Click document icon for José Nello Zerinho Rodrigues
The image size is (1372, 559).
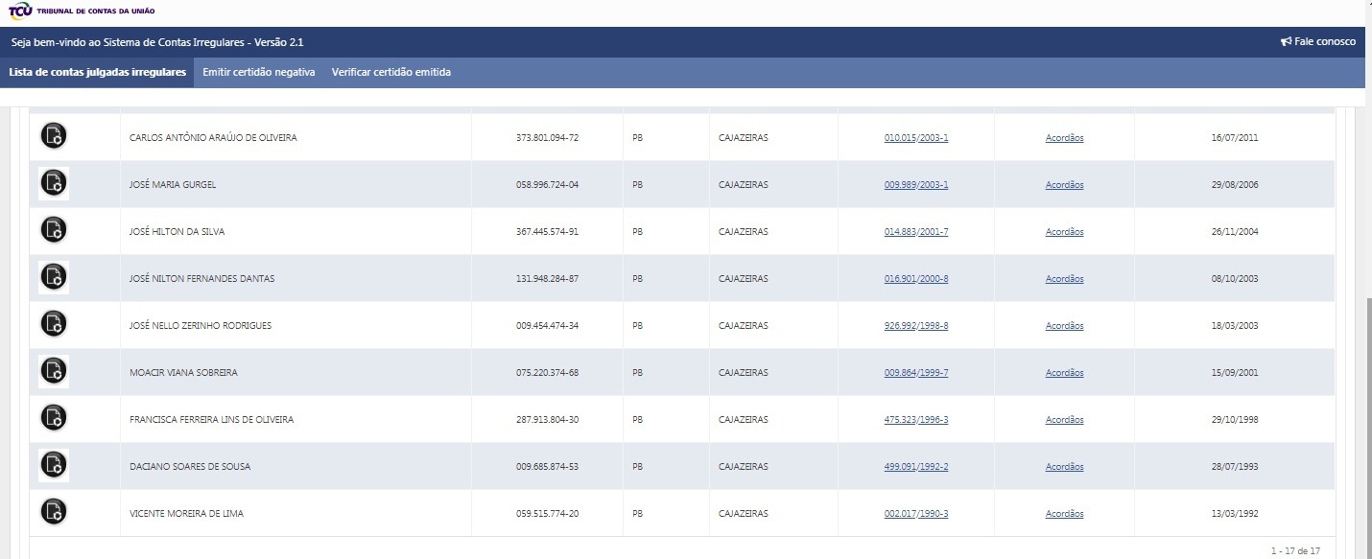coord(54,325)
